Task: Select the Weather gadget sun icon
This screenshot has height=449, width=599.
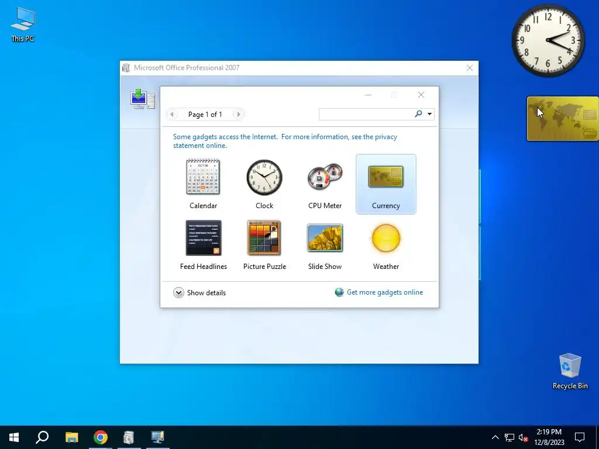Action: click(386, 239)
